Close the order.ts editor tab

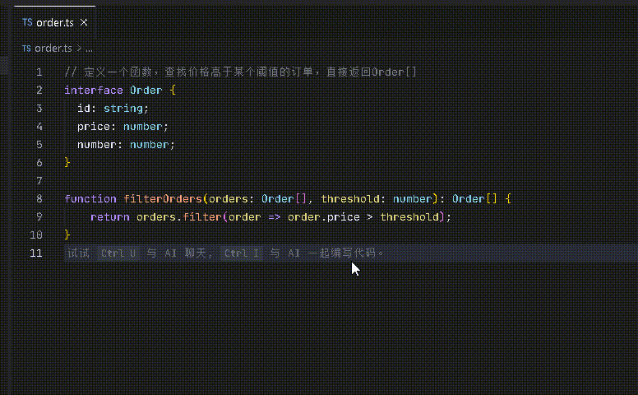[x=83, y=22]
